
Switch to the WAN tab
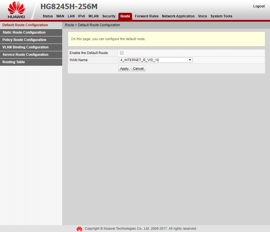click(60, 16)
